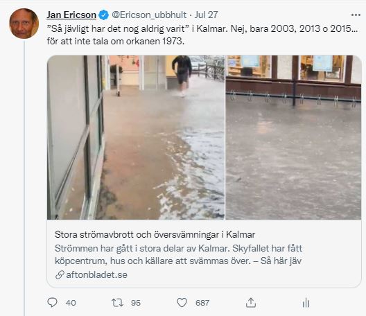This screenshot has width=366, height=316.
Task: Open the right flooded bike rack image
Action: pos(293,137)
